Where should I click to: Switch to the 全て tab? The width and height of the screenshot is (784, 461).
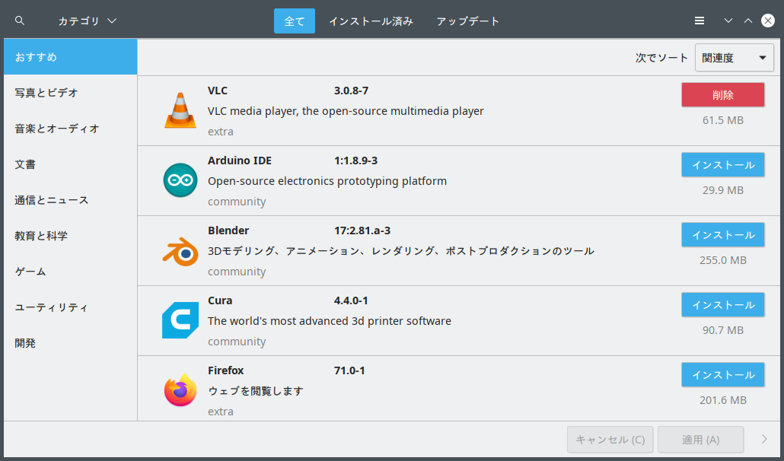[x=294, y=21]
